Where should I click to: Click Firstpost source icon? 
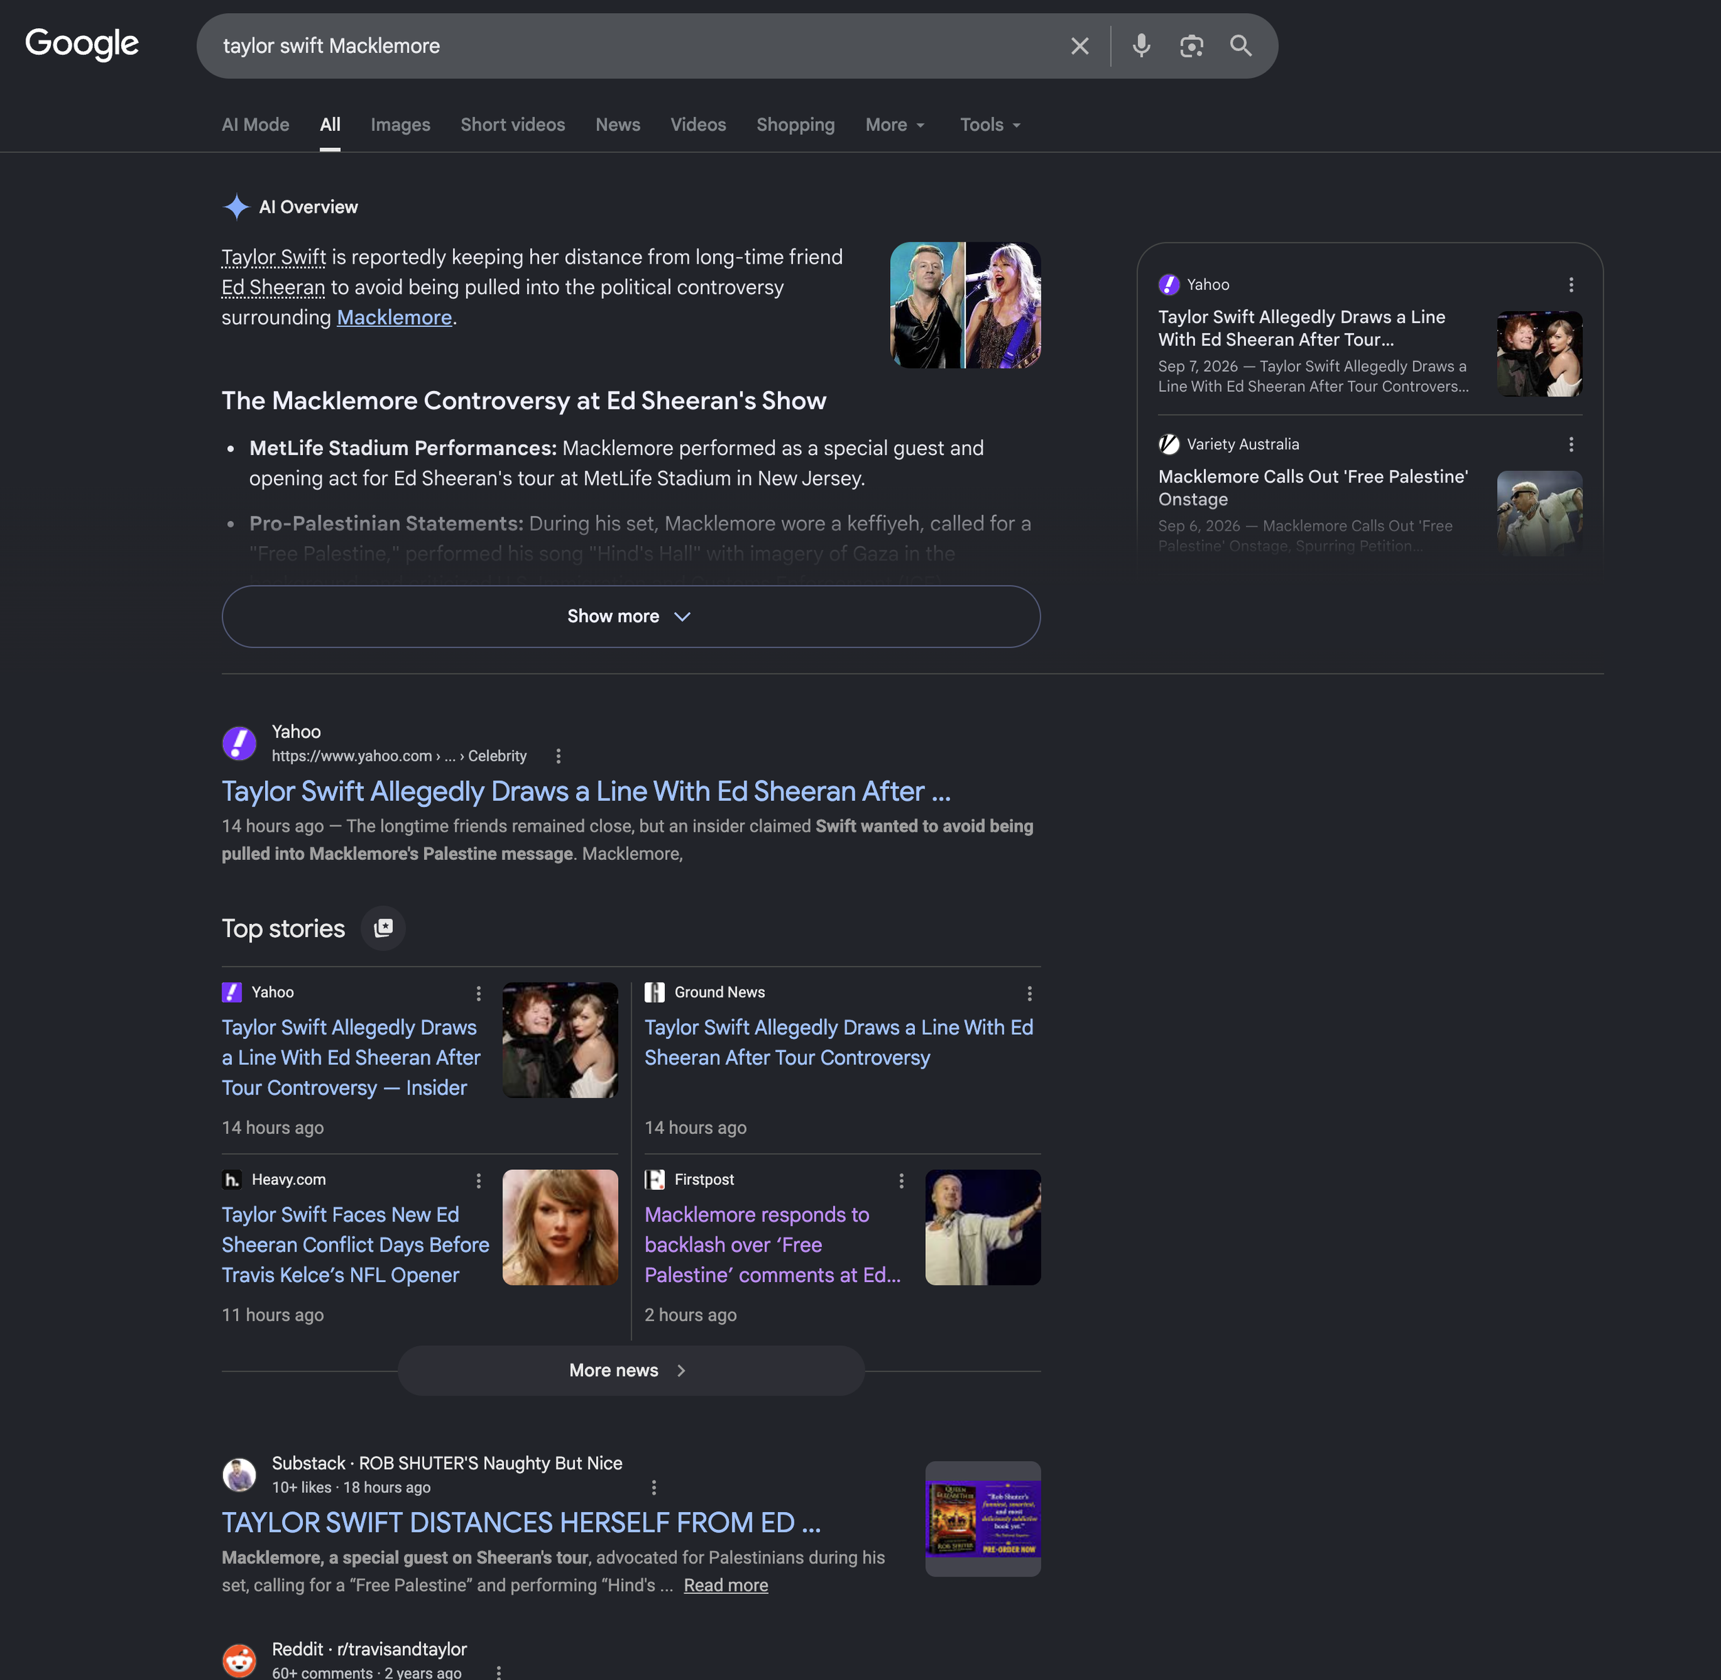(655, 1179)
